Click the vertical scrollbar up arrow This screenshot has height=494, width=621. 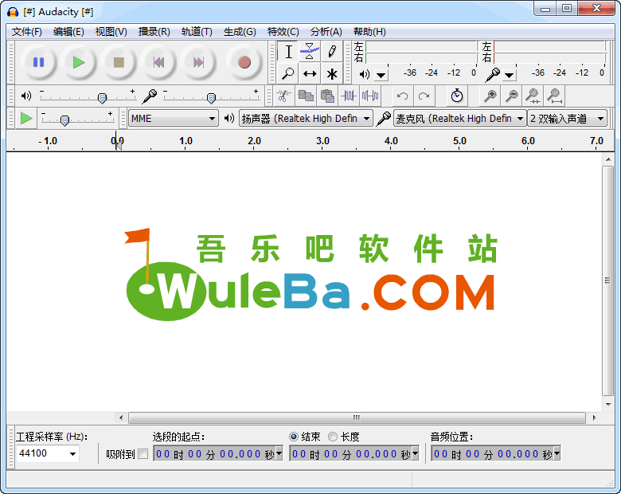[x=608, y=159]
